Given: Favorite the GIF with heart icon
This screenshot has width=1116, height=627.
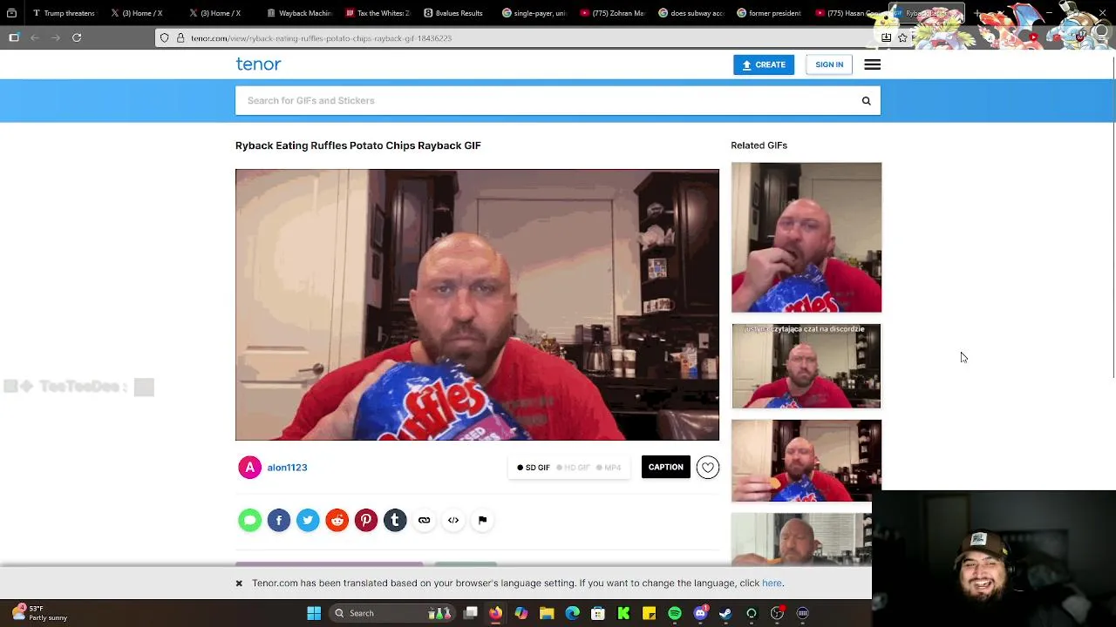Looking at the screenshot, I should click(708, 468).
